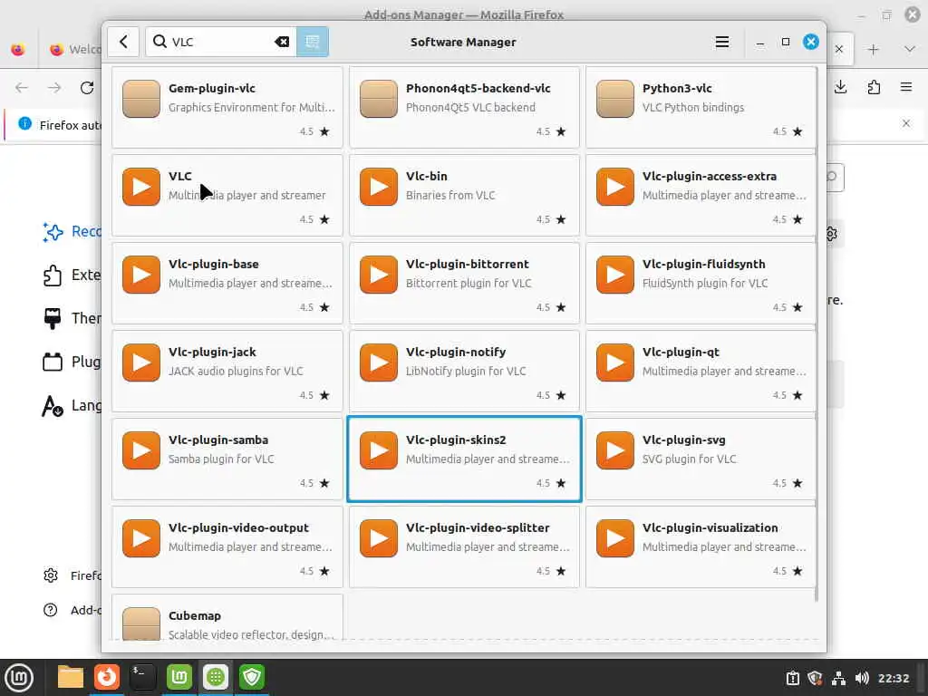
Task: Open the Vlc-bin orange icon
Action: [x=378, y=187]
